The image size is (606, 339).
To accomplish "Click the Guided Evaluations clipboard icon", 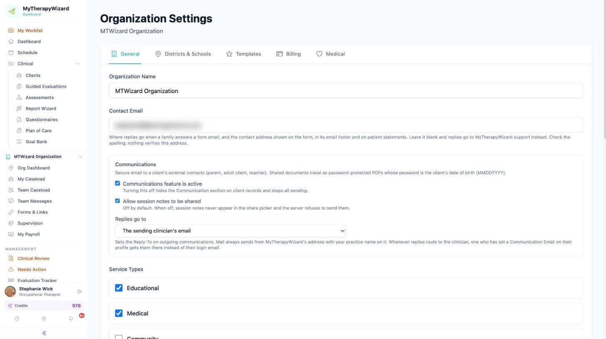I will (19, 87).
